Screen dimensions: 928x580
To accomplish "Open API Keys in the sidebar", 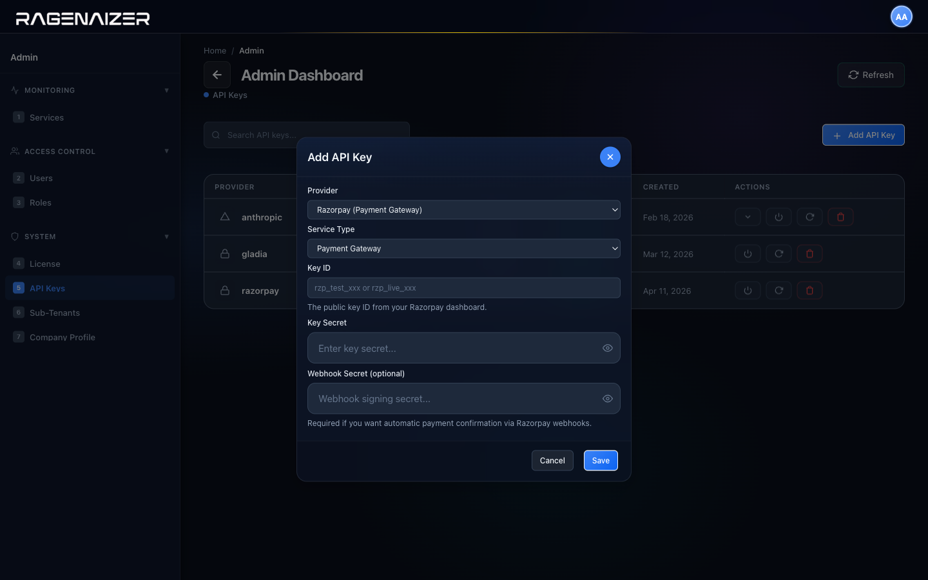I will (90, 288).
